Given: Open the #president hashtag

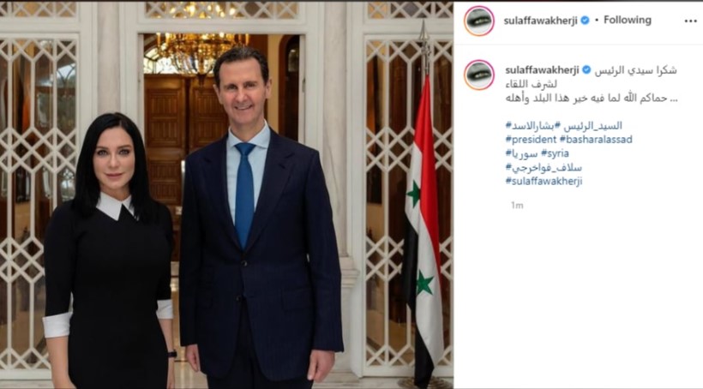Looking at the screenshot, I should coord(531,140).
